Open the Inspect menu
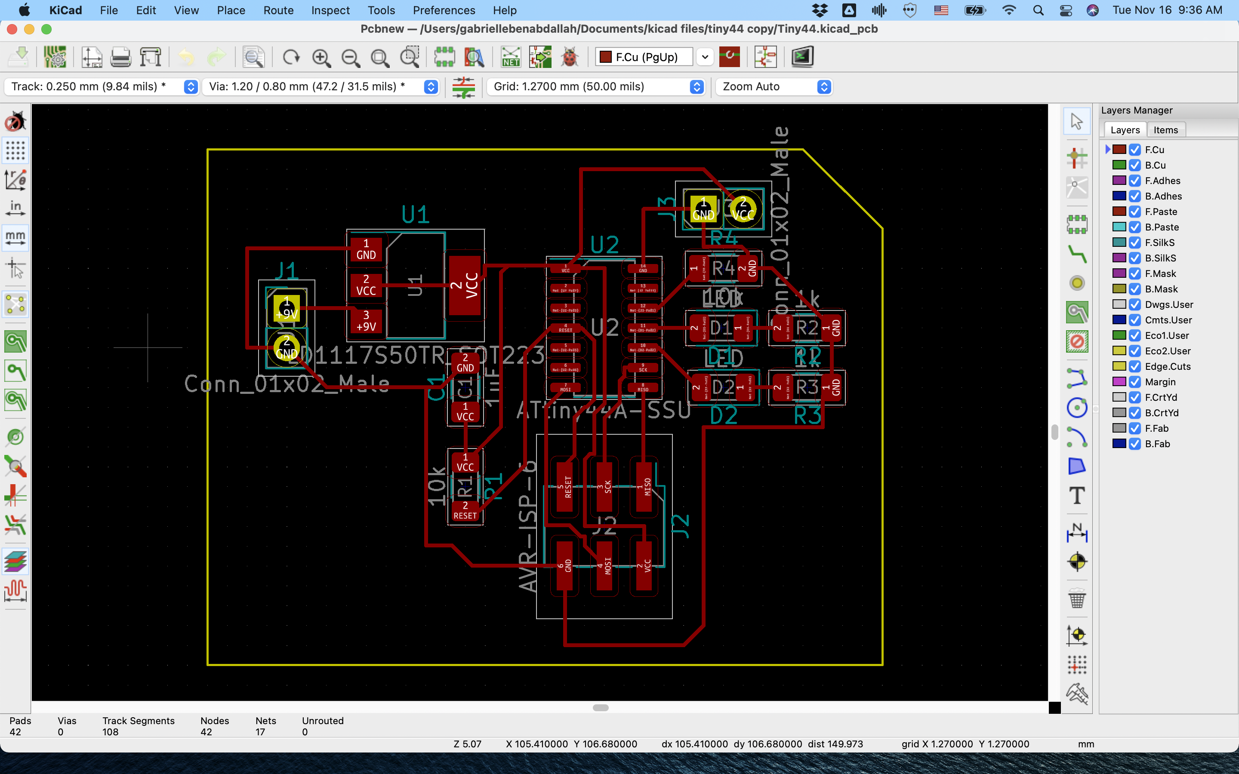This screenshot has height=774, width=1239. pos(330,10)
